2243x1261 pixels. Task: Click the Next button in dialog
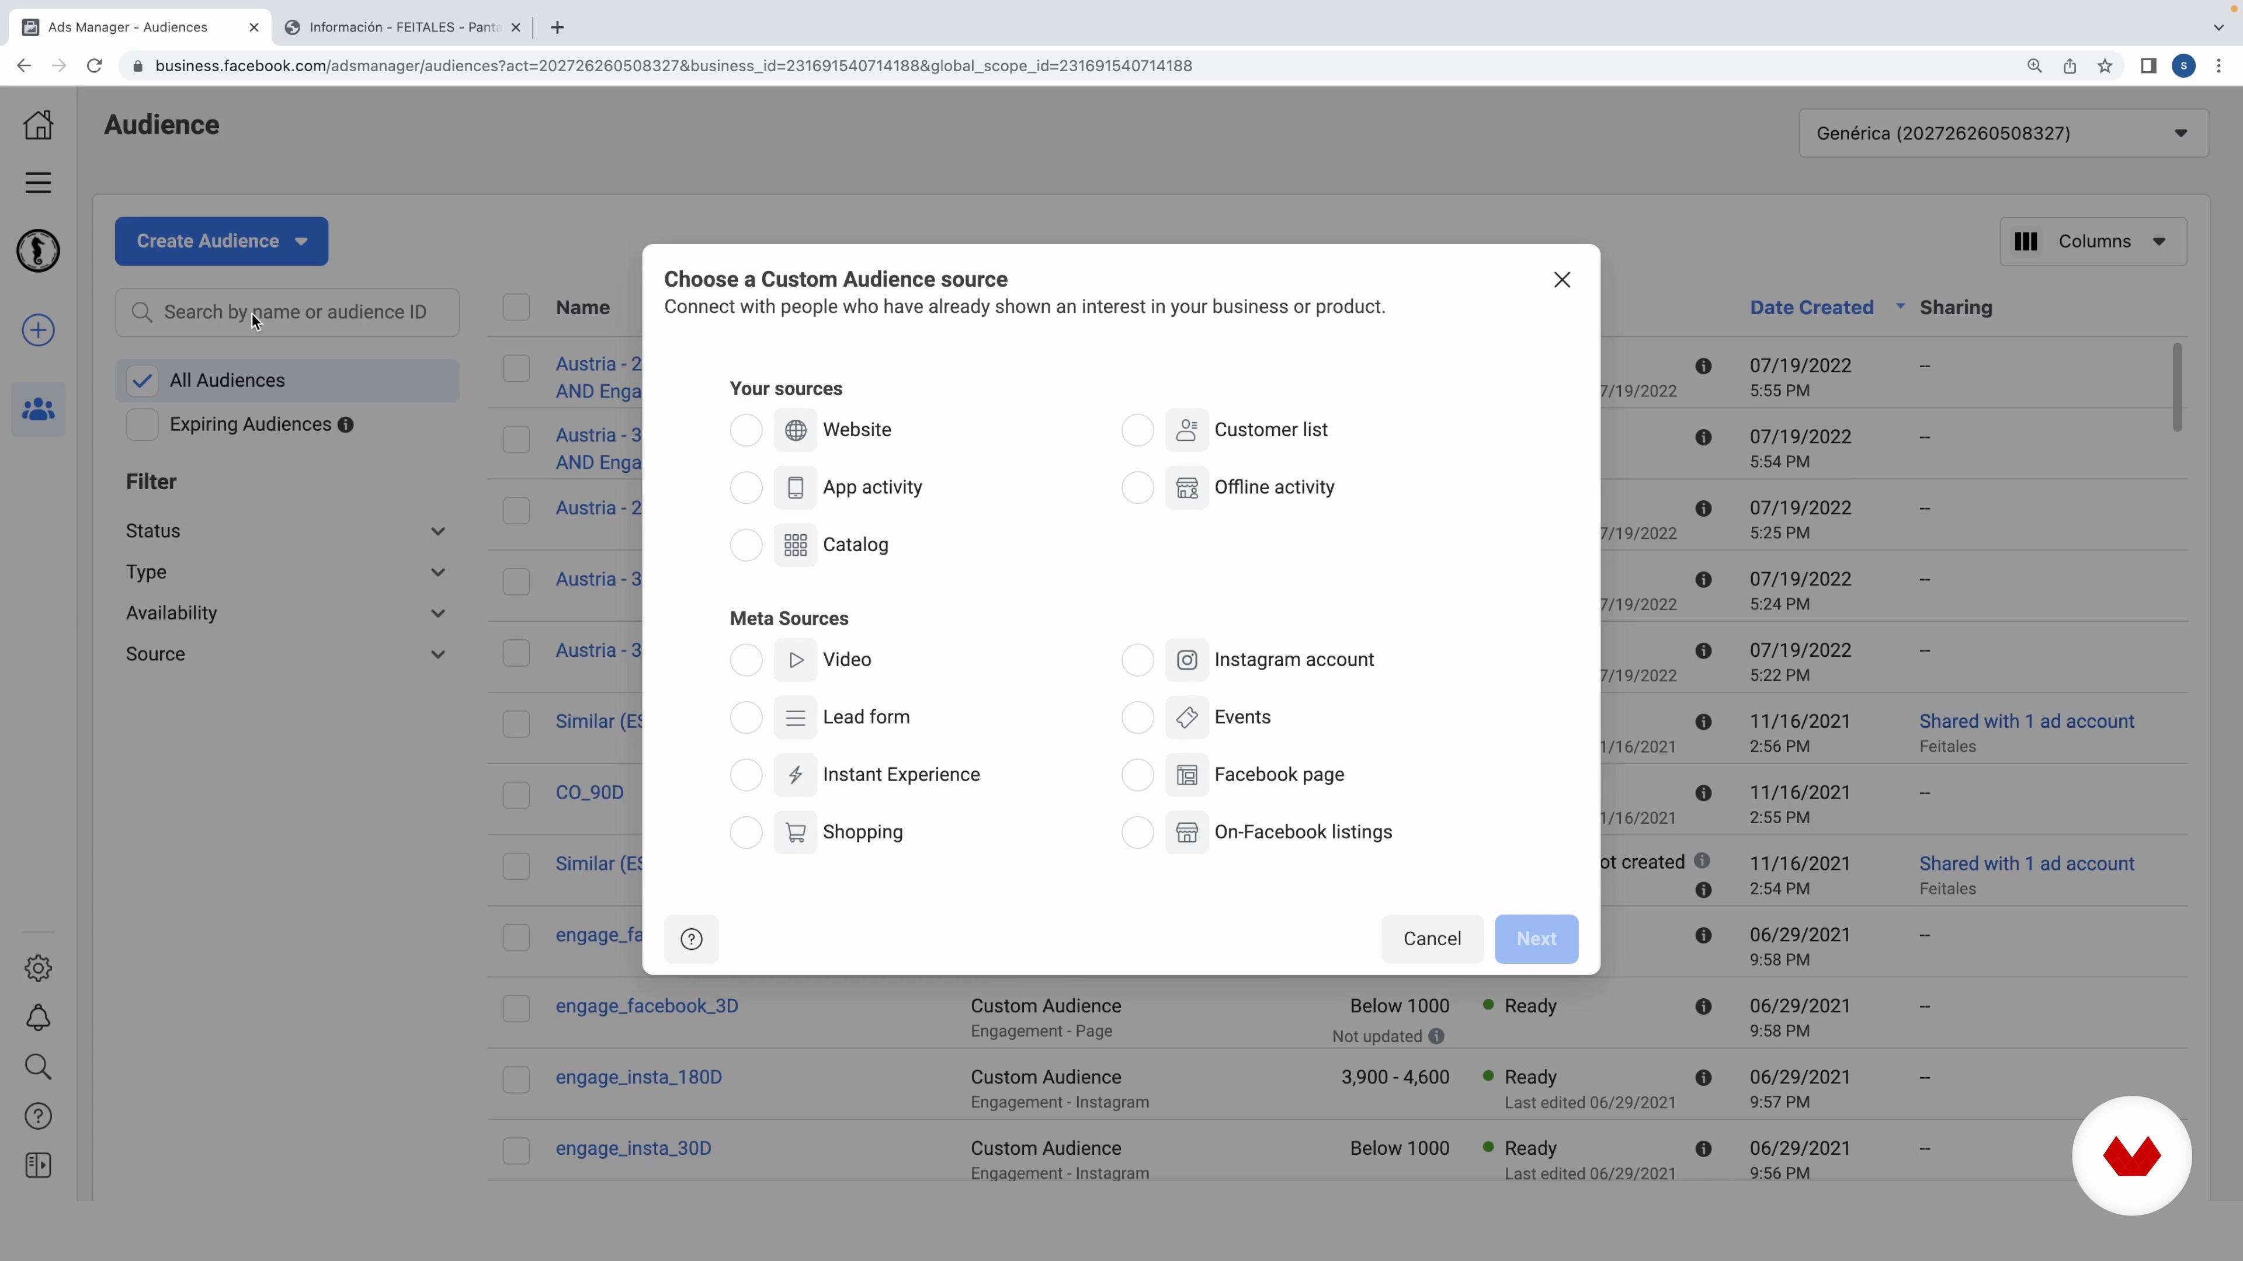pyautogui.click(x=1536, y=939)
